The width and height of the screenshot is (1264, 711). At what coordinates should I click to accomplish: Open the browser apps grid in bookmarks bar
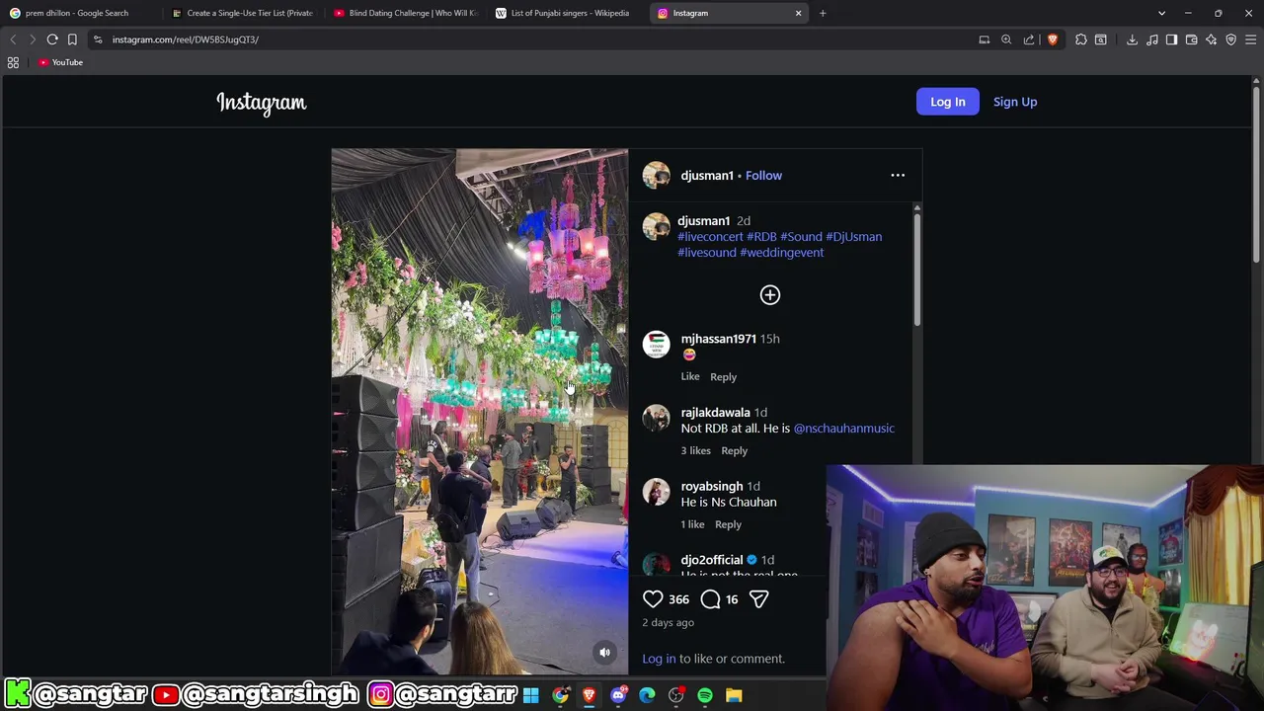(13, 62)
